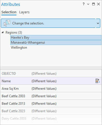The width and height of the screenshot is (102, 125).
Task: Edit the Area Sq Km value cell
Action: [44, 89]
